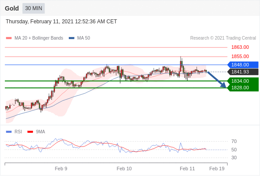Viewport: 260px width, 176px height.
Task: Select the Feb 9 date on axis
Action: 61,169
